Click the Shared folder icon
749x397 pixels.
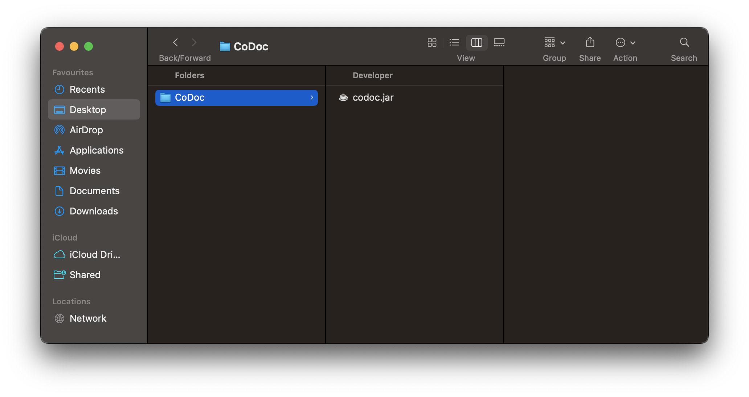tap(60, 275)
